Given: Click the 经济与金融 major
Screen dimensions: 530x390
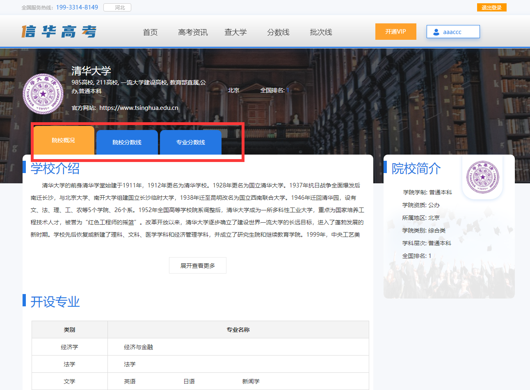Looking at the screenshot, I should point(138,347).
